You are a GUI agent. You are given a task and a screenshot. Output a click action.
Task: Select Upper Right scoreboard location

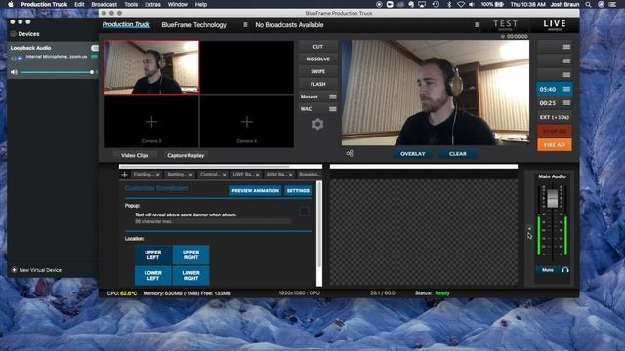coord(191,254)
